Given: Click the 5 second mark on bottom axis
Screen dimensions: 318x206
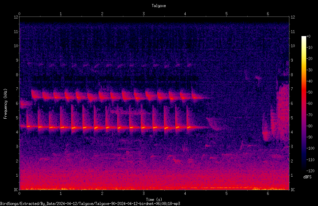Looking at the screenshot, I should 226,194.
